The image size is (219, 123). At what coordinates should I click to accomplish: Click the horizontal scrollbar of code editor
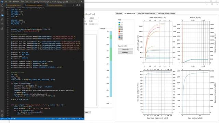coord(46,117)
